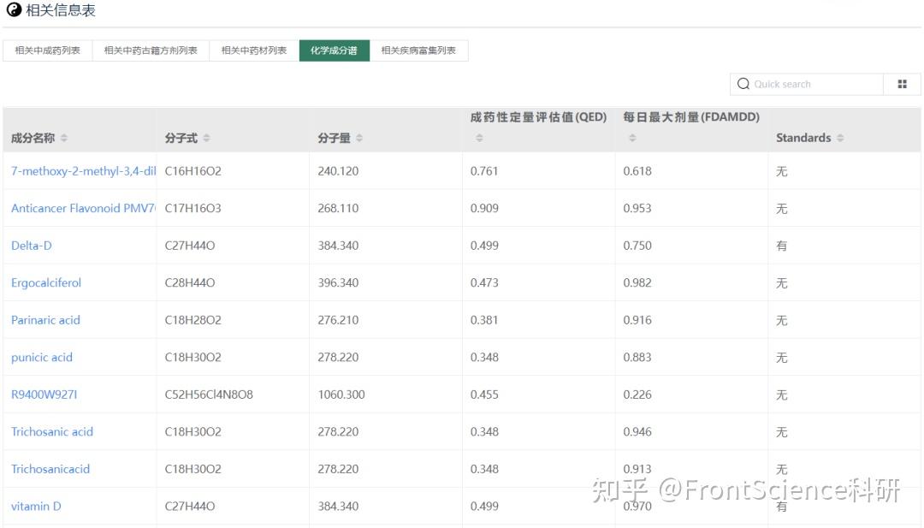The width and height of the screenshot is (924, 528).
Task: Click the sort arrows next to 分子量
Action: tap(359, 138)
